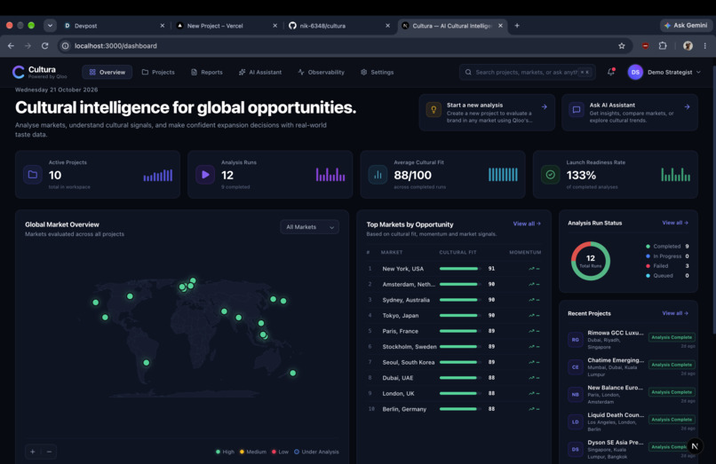The image size is (716, 464).
Task: Click the checkmark icon in Launch Readiness card
Action: [550, 174]
